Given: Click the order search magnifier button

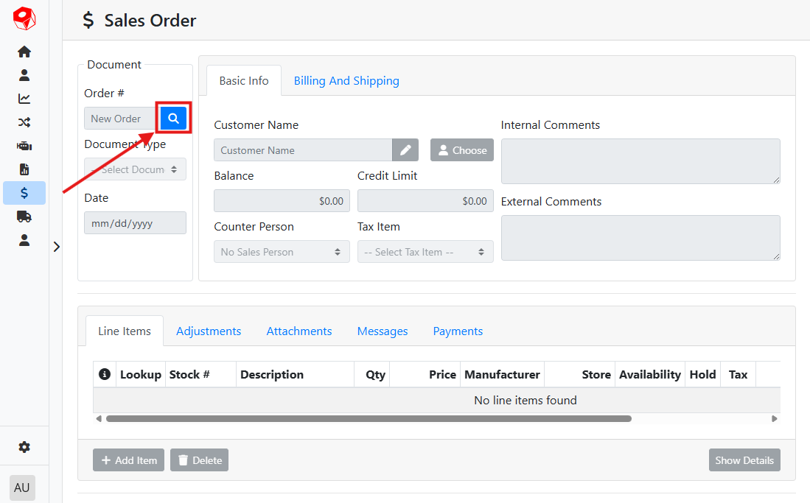Looking at the screenshot, I should pyautogui.click(x=173, y=118).
